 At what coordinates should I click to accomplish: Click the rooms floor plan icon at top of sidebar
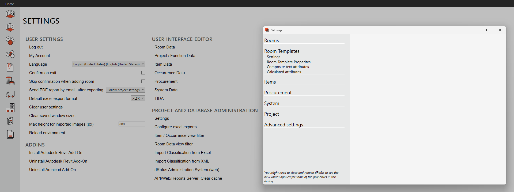10,14
